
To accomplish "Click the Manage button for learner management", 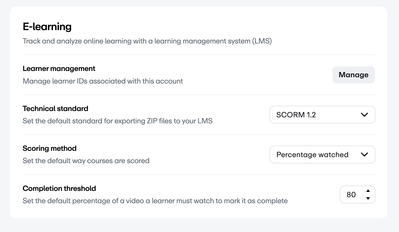I will pos(353,75).
